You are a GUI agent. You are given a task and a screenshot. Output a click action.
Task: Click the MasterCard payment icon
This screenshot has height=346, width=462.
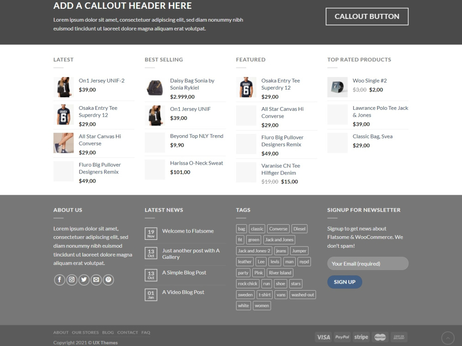pyautogui.click(x=380, y=337)
